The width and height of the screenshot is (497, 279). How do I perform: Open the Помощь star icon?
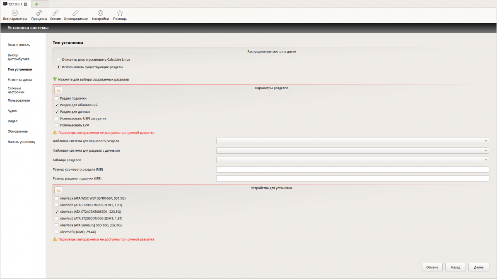120,13
